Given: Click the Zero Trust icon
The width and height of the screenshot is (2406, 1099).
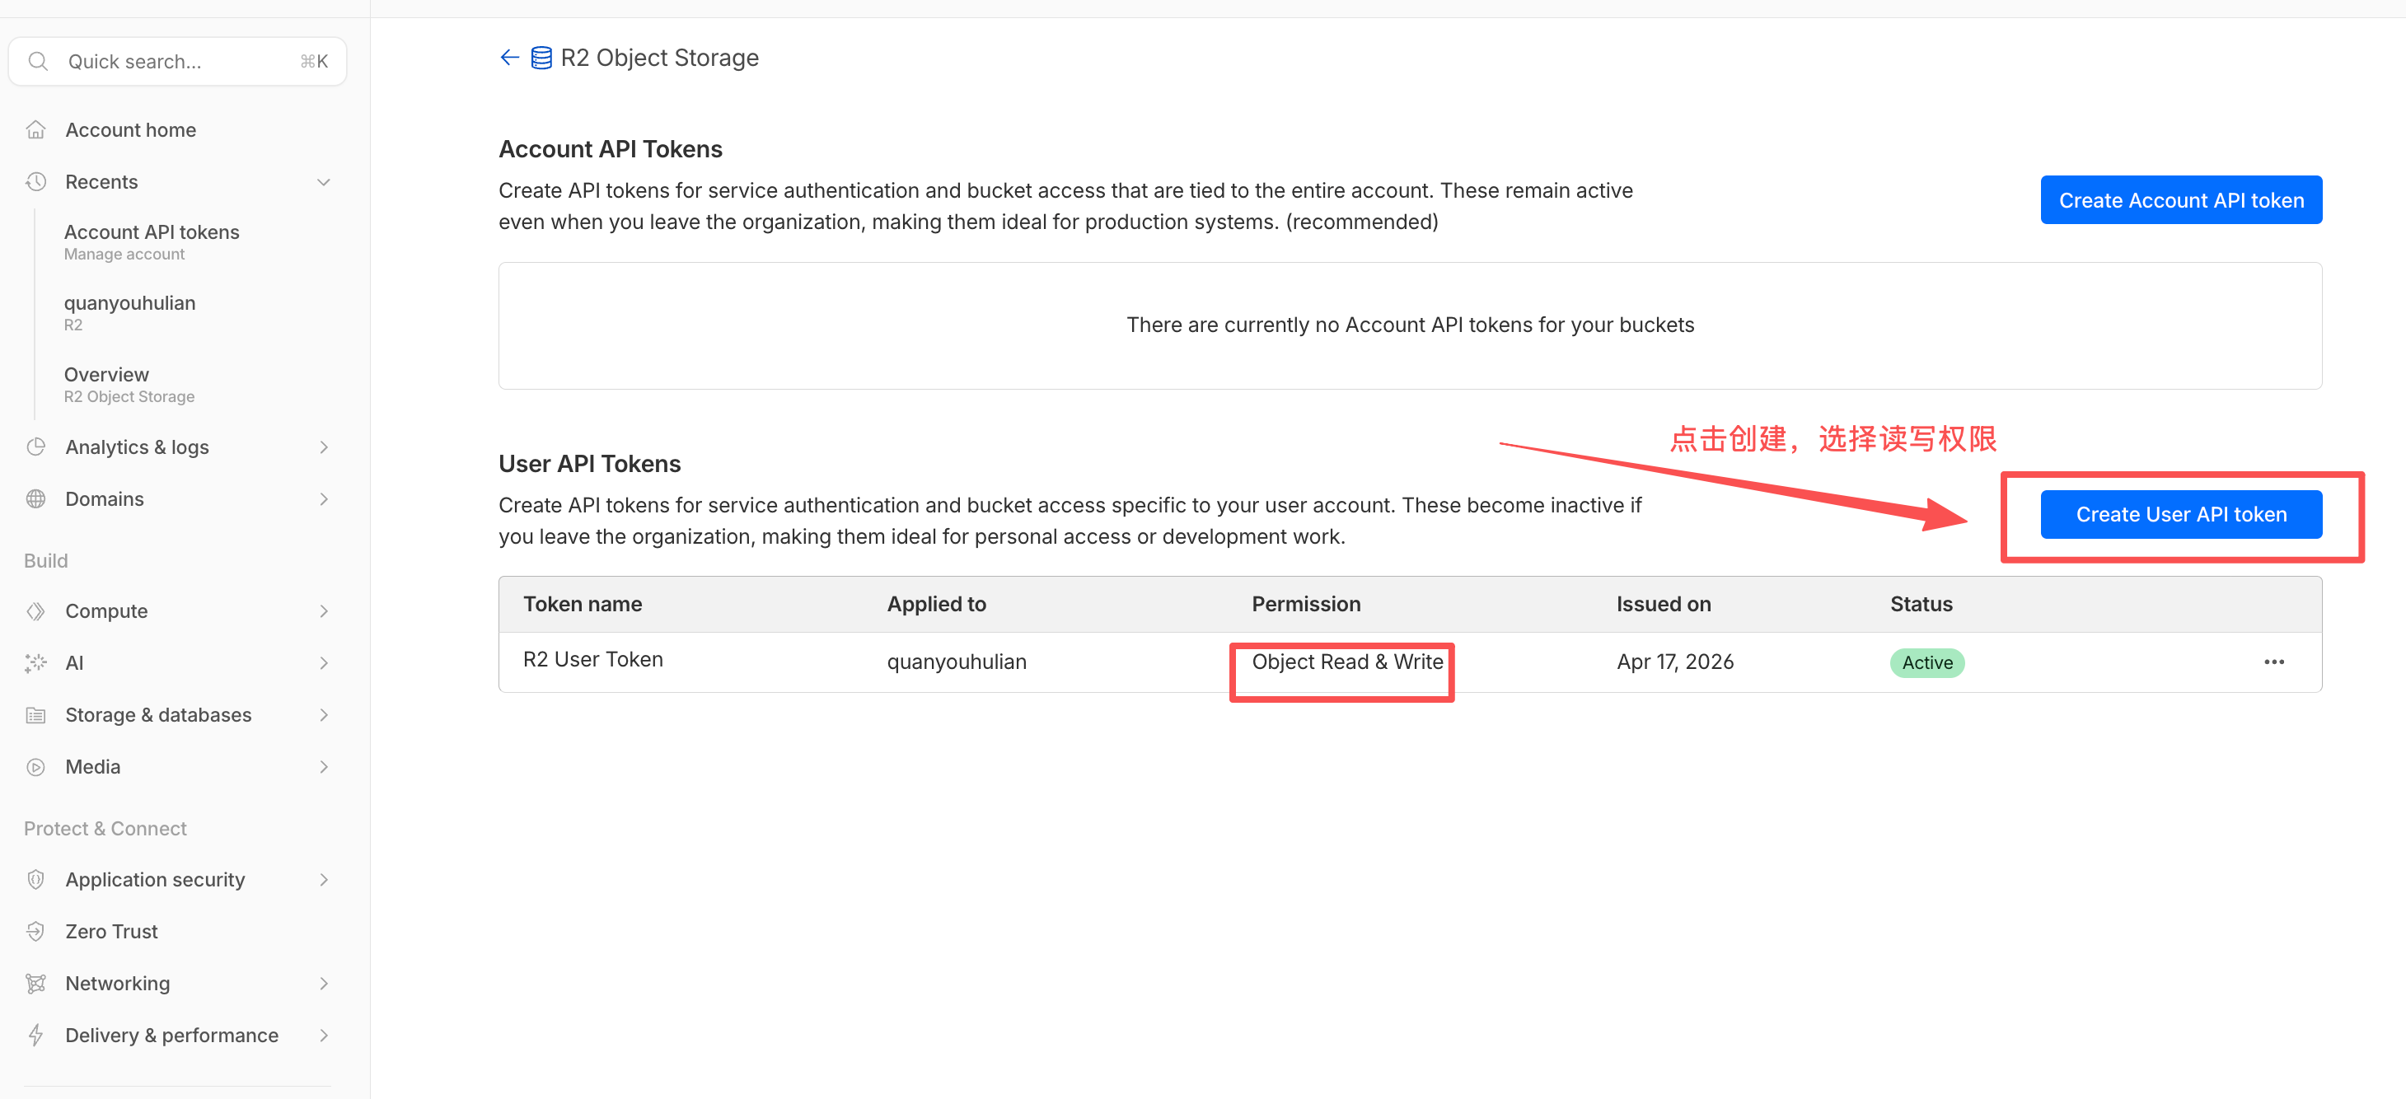Looking at the screenshot, I should tap(35, 932).
